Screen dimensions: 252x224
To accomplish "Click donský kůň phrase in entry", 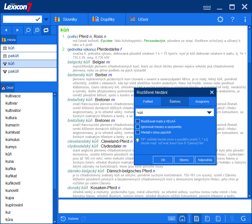I will tap(78, 188).
